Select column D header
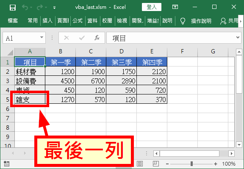Viewport: 244px width, 169px height. click(122, 52)
